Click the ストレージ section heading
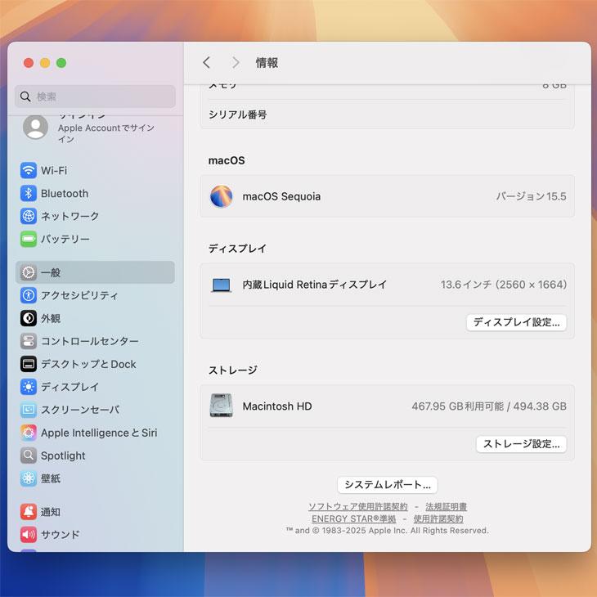This screenshot has width=597, height=597. (x=232, y=370)
